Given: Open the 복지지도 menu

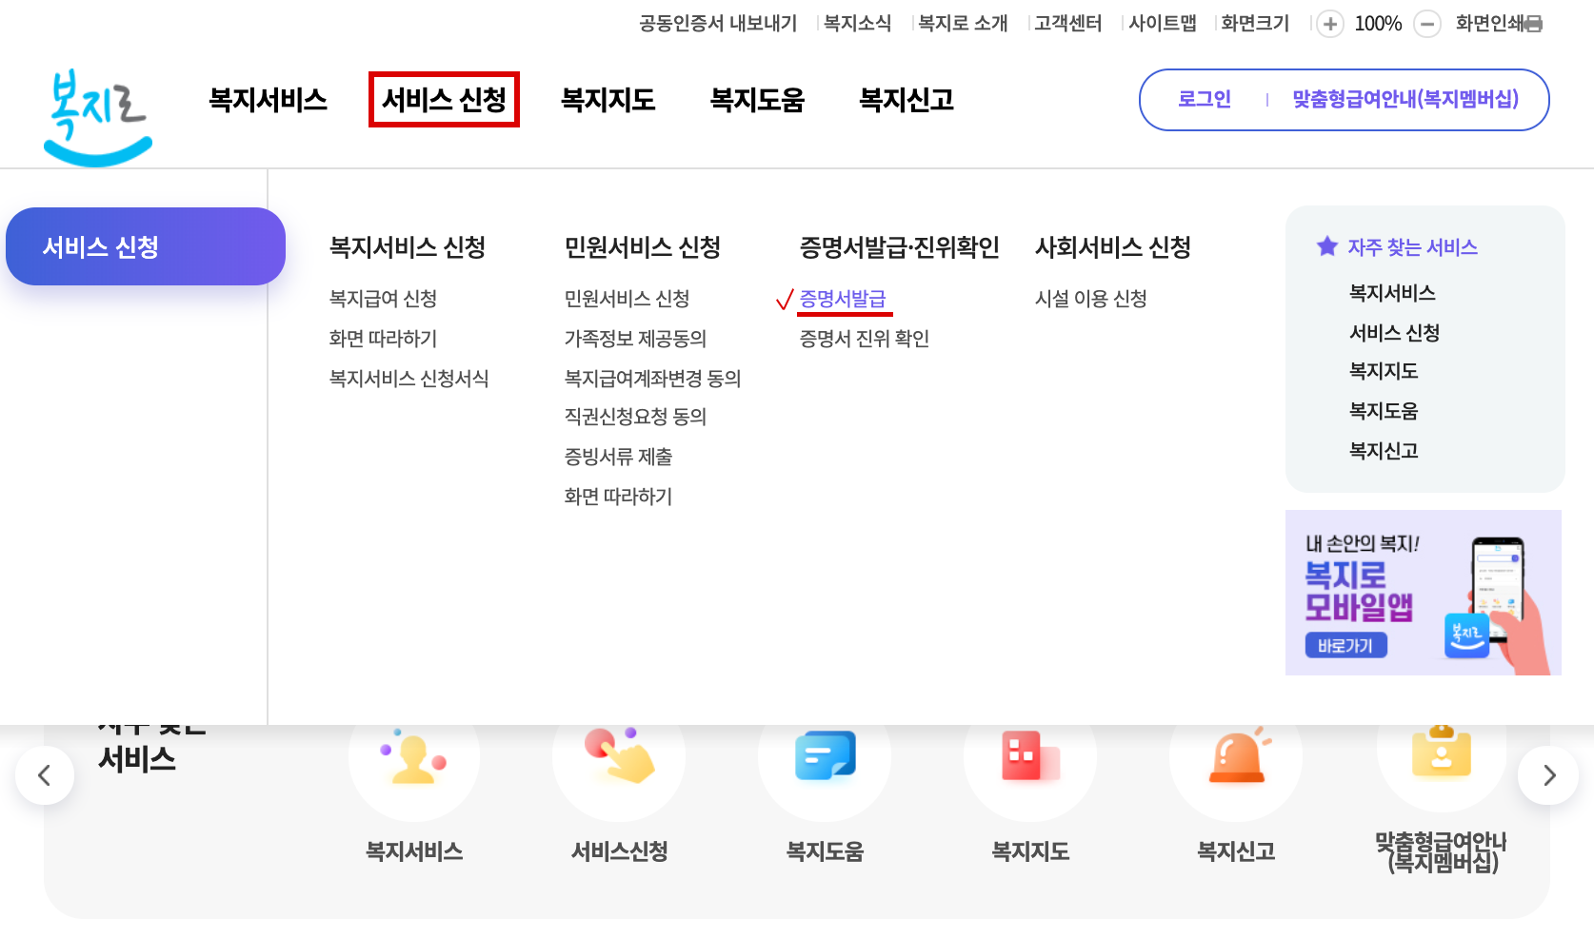Looking at the screenshot, I should point(607,100).
